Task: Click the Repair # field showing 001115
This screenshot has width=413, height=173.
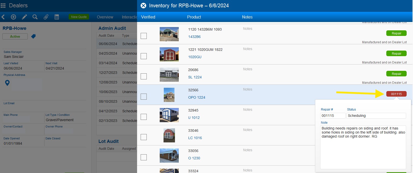Action: 333,116
